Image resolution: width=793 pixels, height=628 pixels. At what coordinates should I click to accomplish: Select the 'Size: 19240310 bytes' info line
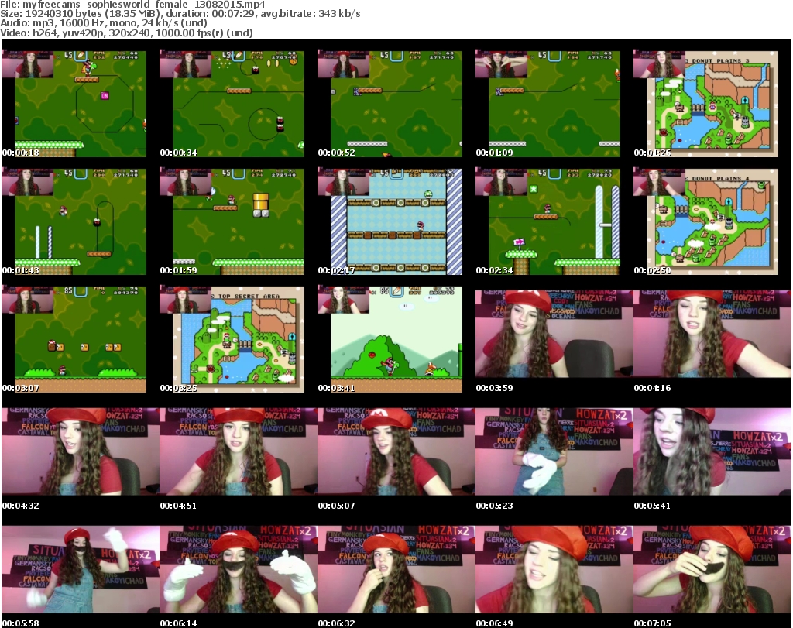click(180, 14)
